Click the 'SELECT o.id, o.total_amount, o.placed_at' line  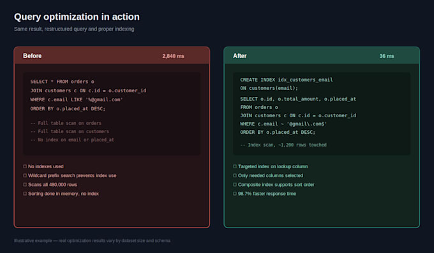click(298, 99)
